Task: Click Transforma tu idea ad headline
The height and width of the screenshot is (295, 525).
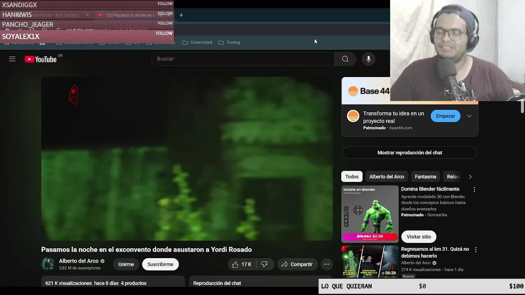Action: pyautogui.click(x=393, y=117)
